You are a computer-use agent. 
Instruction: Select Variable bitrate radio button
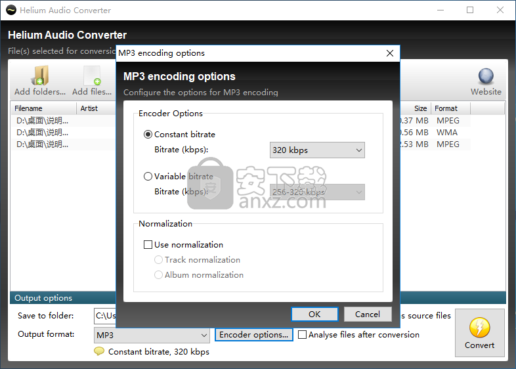tap(148, 177)
